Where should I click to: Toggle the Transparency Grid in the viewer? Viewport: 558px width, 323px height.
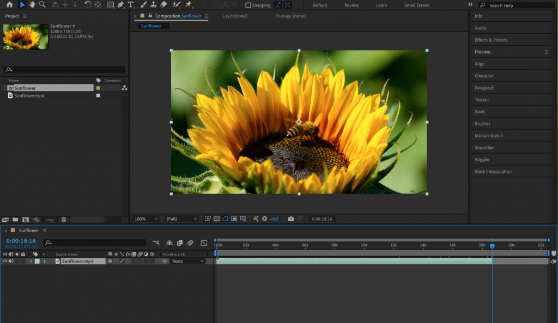(217, 219)
